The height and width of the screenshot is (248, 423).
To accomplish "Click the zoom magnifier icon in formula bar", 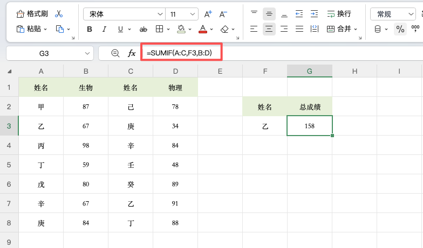I will [115, 53].
